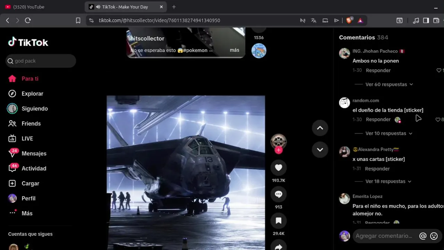Click the search field with god pack
The width and height of the screenshot is (444, 250).
pos(41,61)
